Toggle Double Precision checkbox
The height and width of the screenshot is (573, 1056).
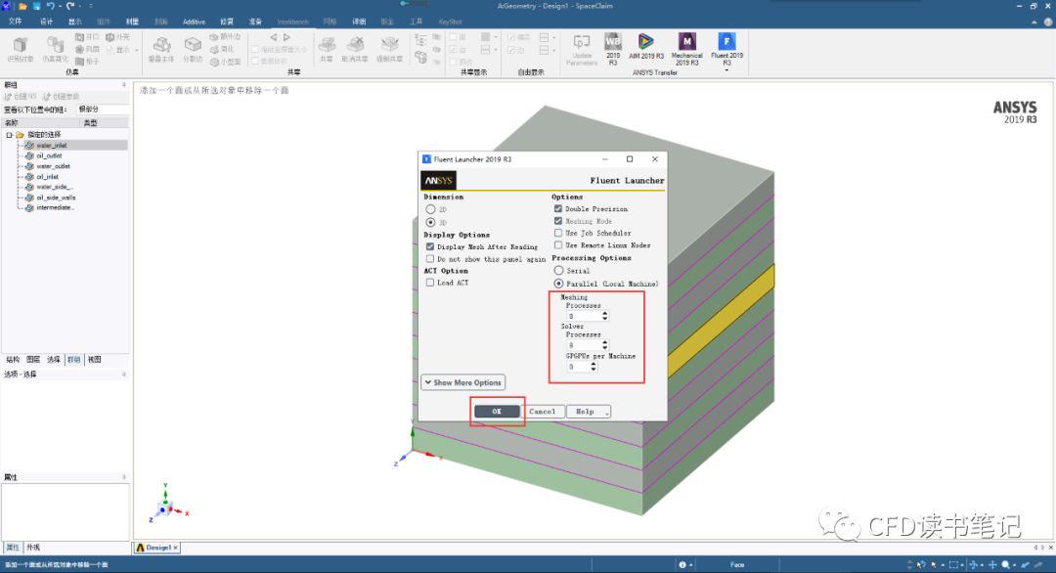click(557, 208)
